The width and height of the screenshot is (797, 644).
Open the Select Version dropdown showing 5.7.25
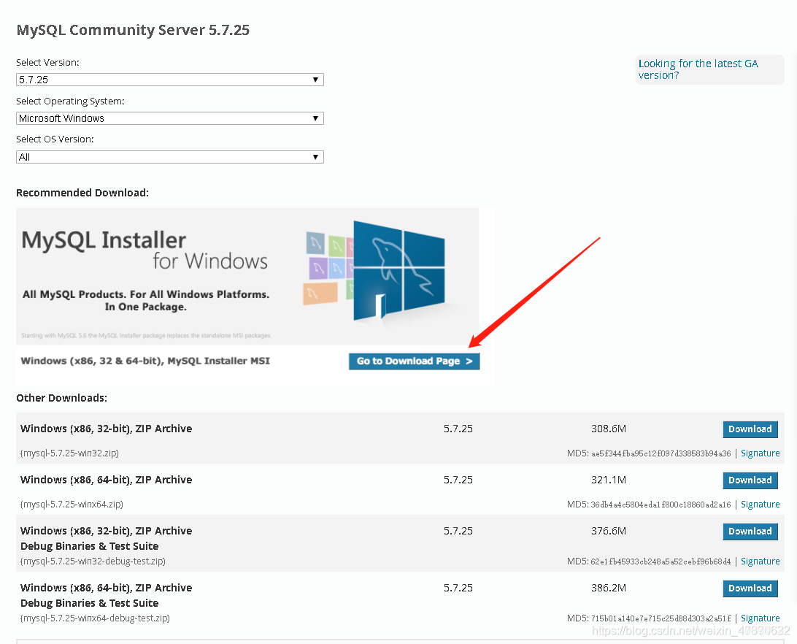(170, 80)
